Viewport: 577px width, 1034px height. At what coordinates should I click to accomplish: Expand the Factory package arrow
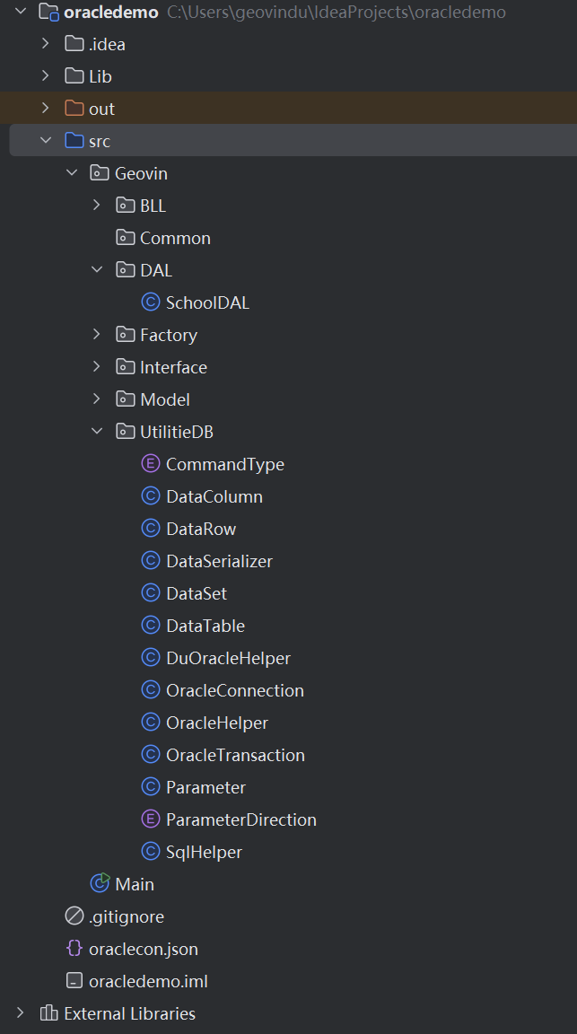click(x=97, y=335)
